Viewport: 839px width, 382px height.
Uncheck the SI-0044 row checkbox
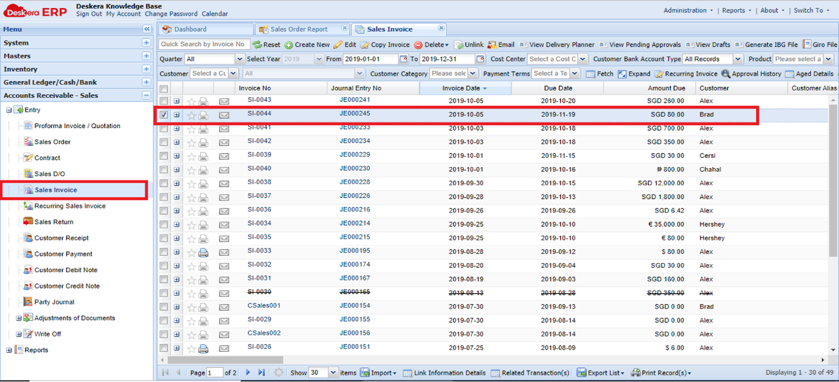[x=164, y=114]
